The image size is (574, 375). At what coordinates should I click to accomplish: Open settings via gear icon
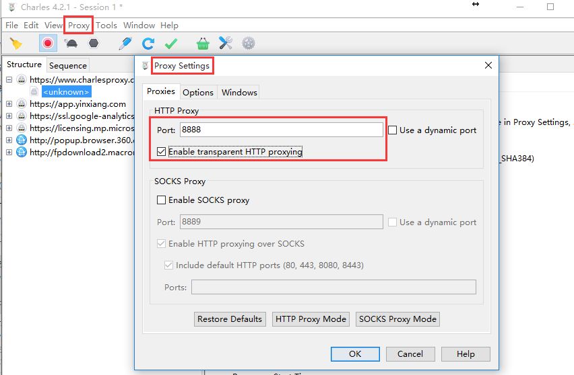pos(249,44)
